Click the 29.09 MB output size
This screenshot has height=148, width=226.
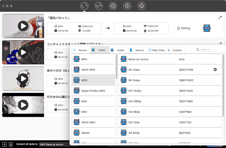click(x=153, y=31)
